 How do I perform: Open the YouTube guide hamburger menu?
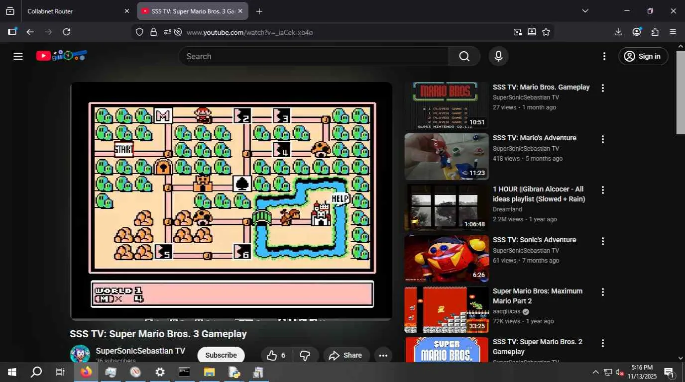[18, 56]
